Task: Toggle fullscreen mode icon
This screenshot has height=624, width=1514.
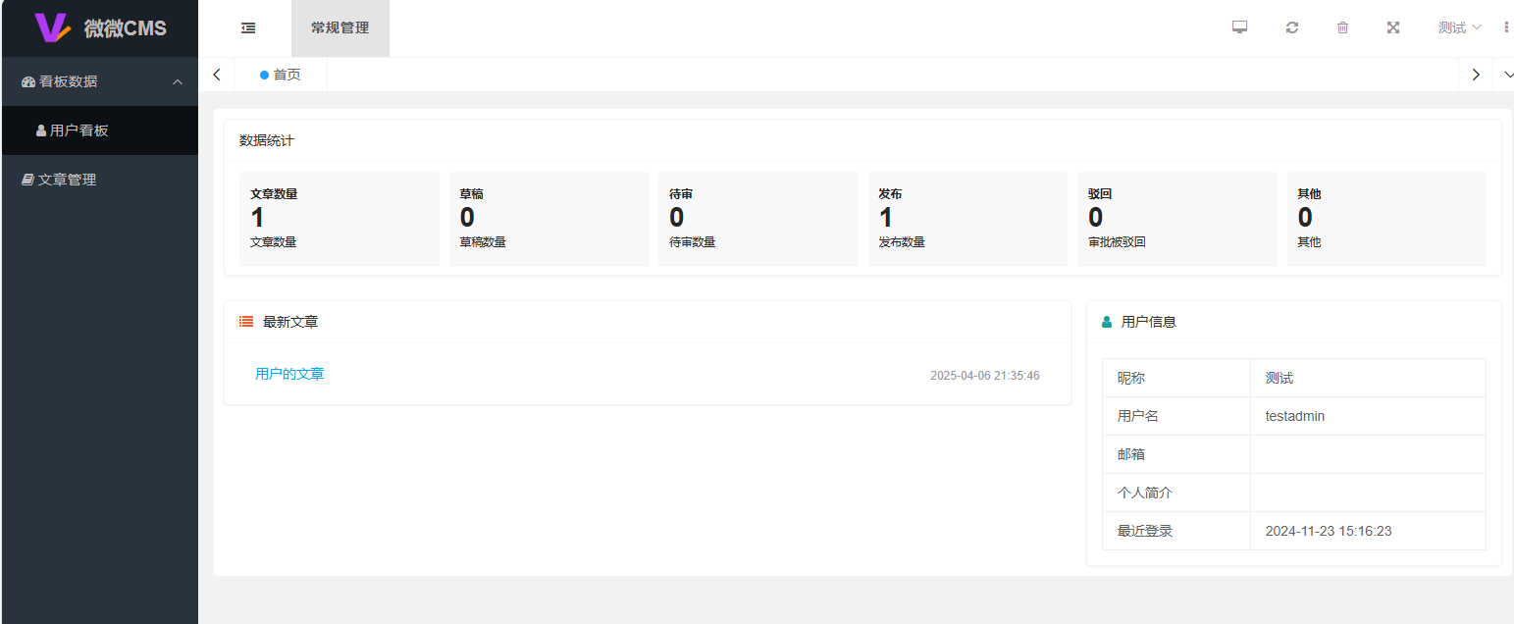Action: point(1392,27)
